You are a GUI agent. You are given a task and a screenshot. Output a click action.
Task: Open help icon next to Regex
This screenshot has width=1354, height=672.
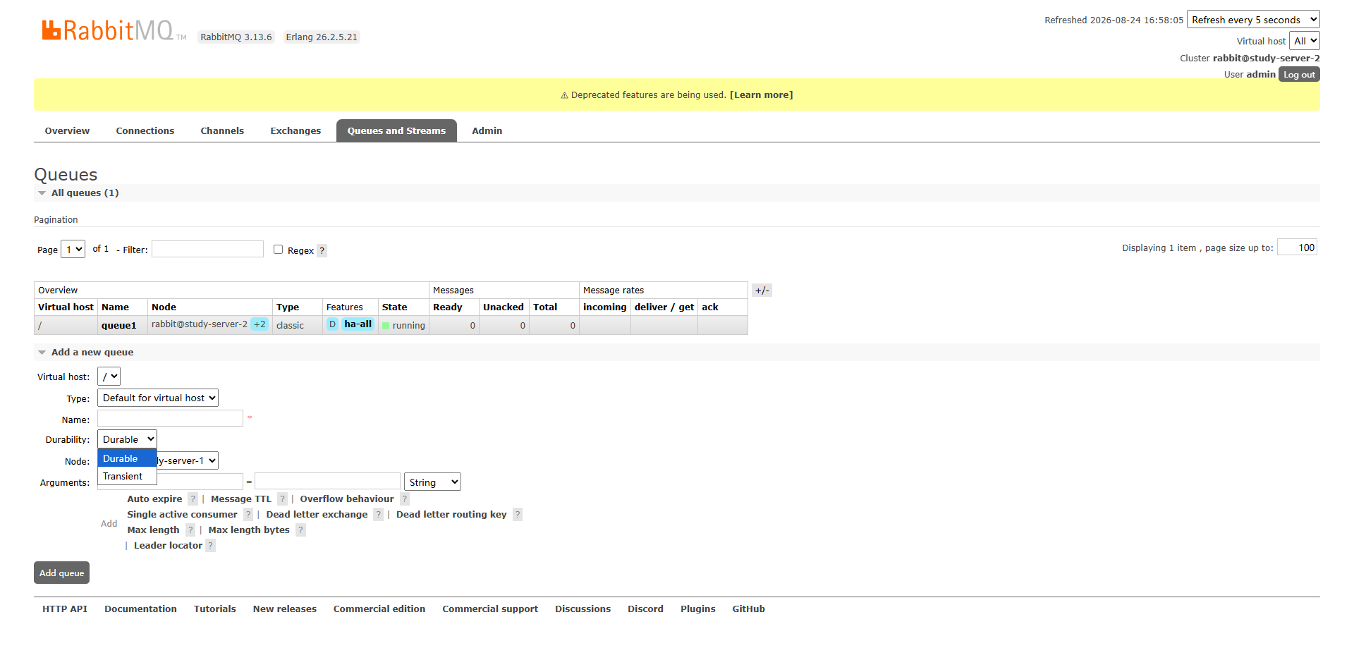click(322, 250)
